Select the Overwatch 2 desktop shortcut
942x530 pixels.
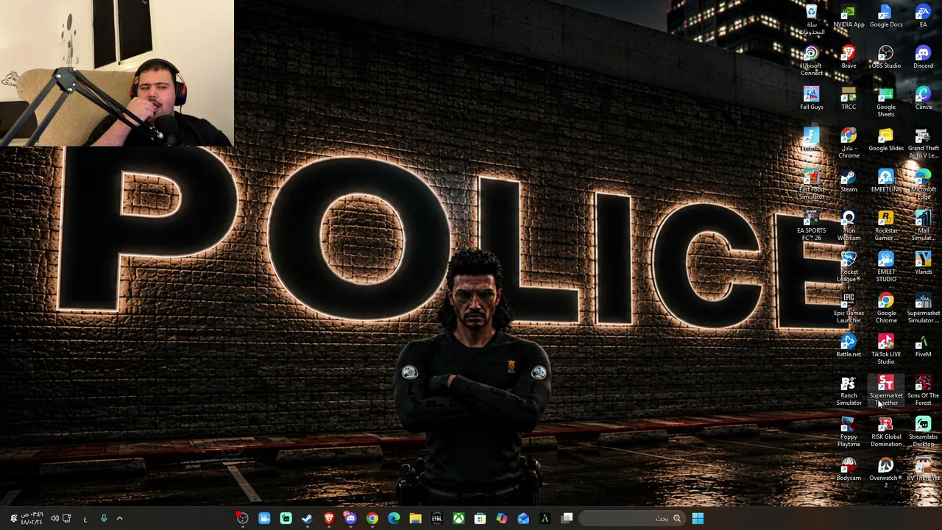tap(886, 473)
